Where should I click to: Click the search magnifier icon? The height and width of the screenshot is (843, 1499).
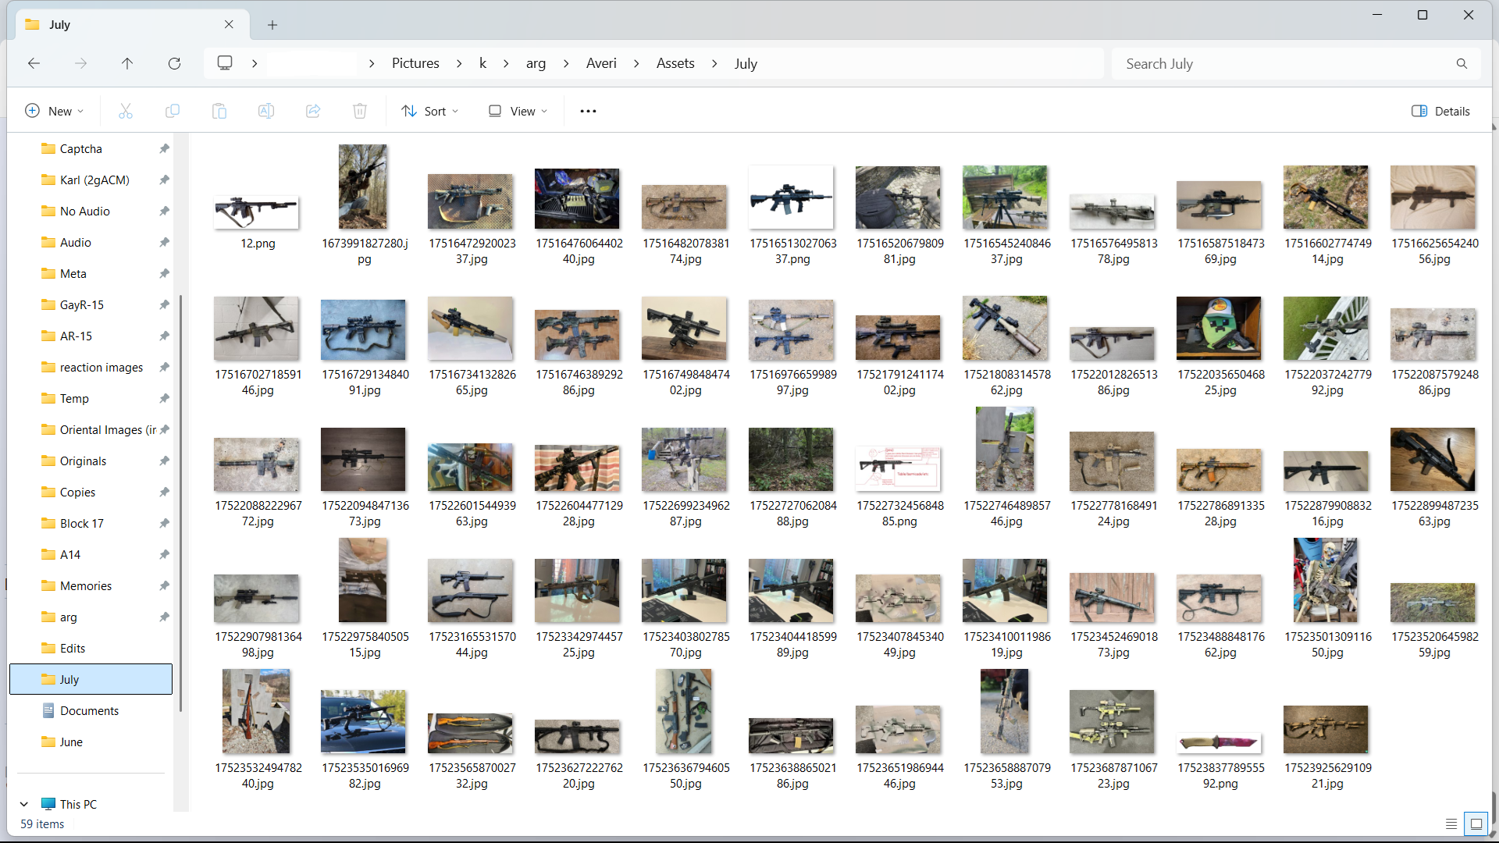click(x=1462, y=63)
